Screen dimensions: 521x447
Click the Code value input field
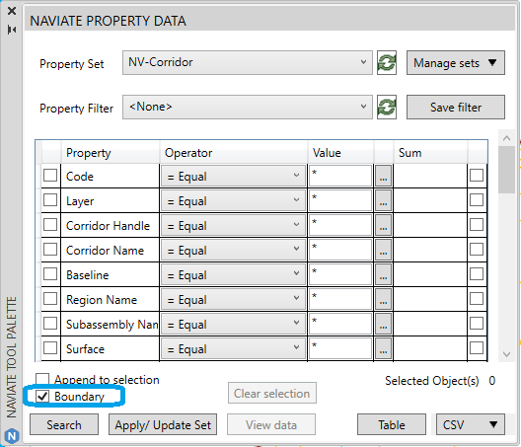[340, 176]
